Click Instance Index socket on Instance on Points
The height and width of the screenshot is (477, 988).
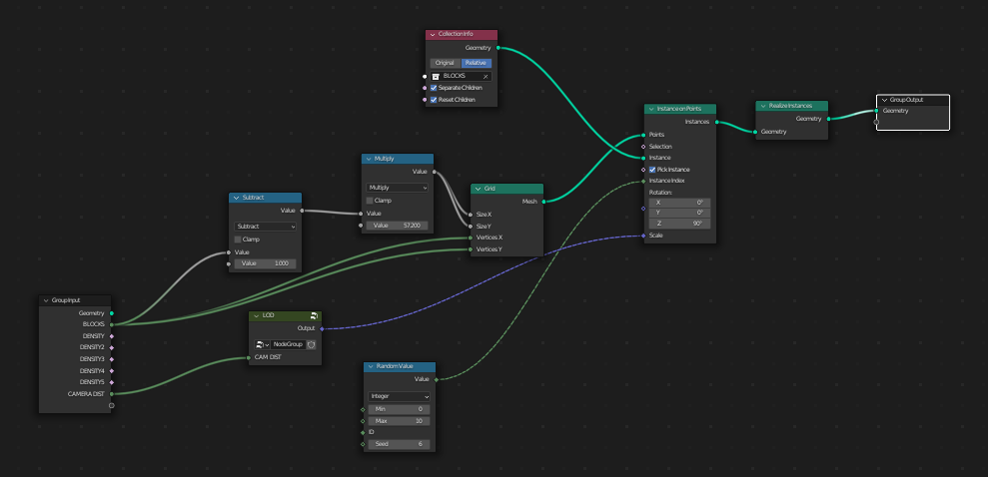643,181
